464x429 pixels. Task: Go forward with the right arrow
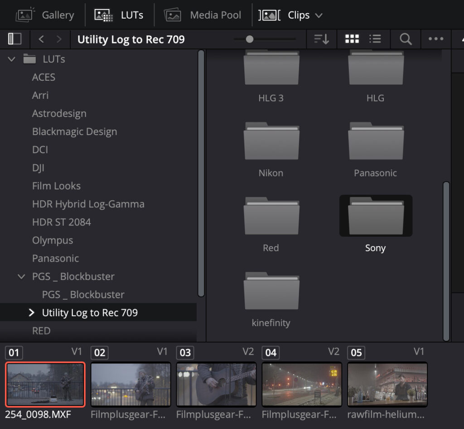(58, 39)
